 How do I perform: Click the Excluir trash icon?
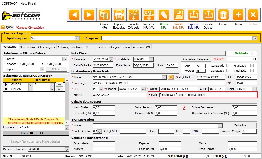(223, 15)
